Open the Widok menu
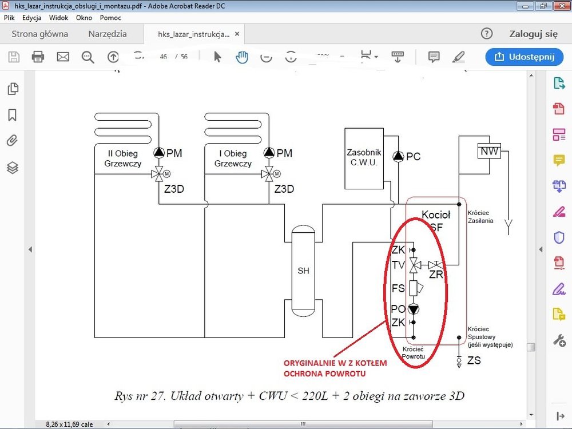This screenshot has height=429, width=572. coord(58,18)
